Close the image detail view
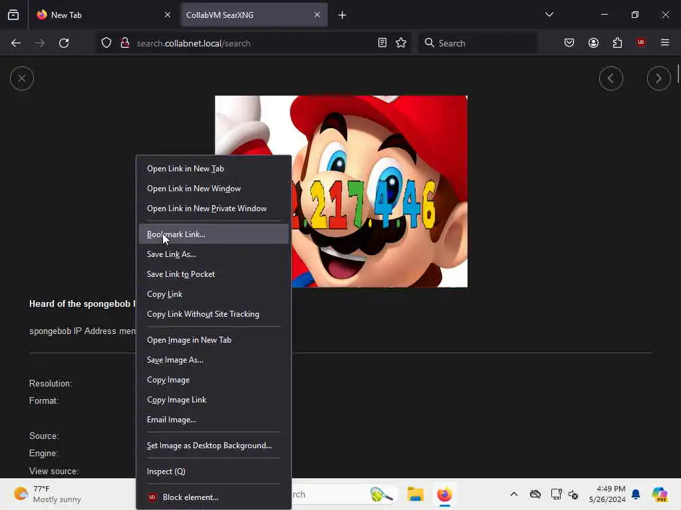The height and width of the screenshot is (510, 681). point(22,78)
